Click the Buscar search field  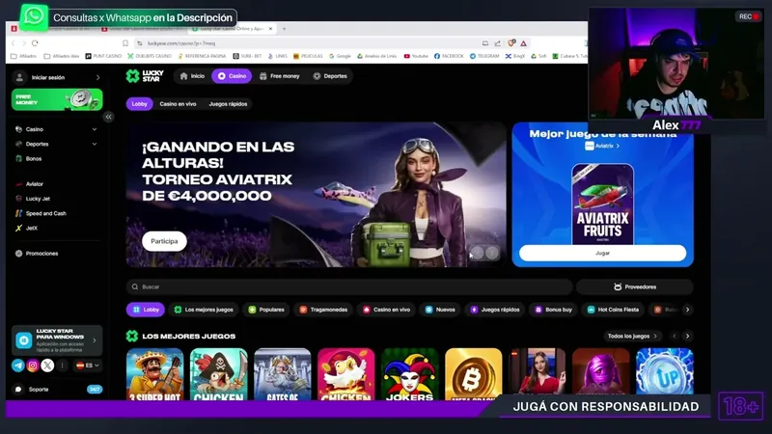coord(349,286)
